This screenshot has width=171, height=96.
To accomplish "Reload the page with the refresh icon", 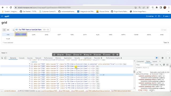I will pos(11,7).
